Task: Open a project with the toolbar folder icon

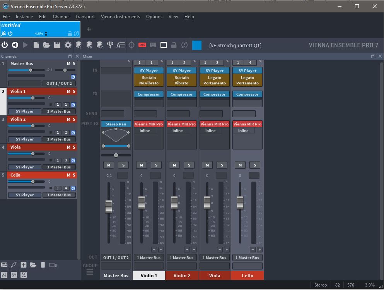Action: pos(46,45)
